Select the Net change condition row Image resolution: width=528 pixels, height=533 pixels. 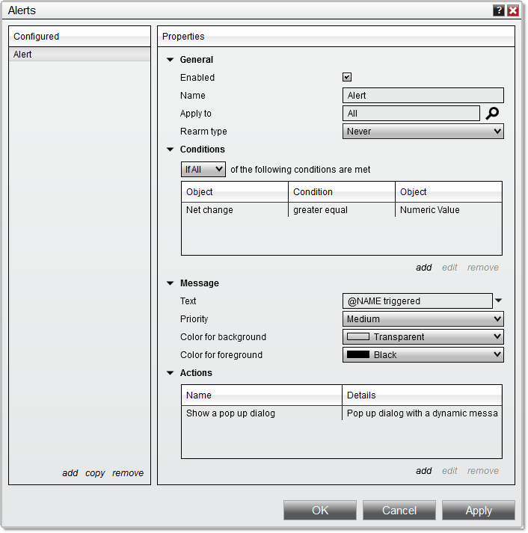341,210
